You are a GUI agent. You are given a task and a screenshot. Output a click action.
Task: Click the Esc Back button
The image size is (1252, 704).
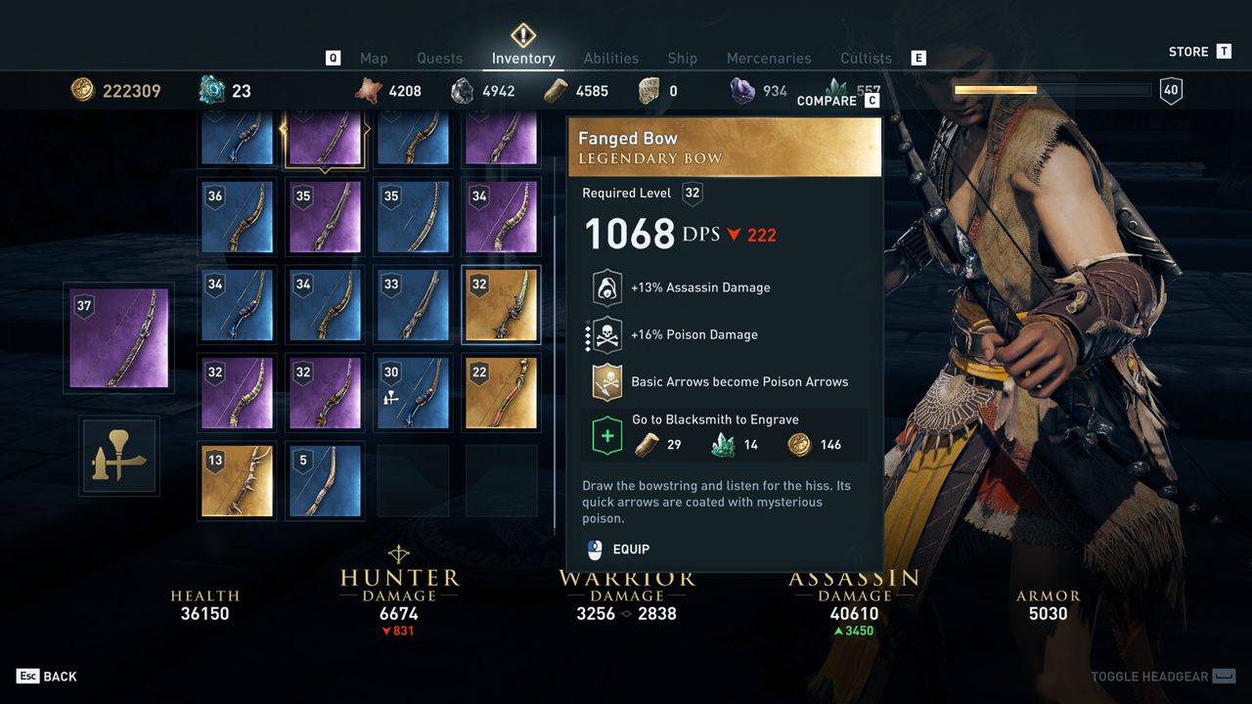click(x=47, y=677)
